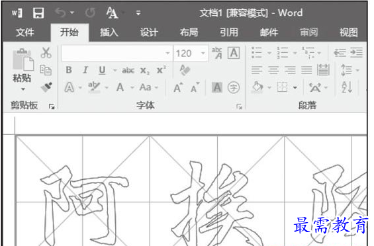The image size is (374, 246).
Task: Open the 文件 menu
Action: point(24,32)
